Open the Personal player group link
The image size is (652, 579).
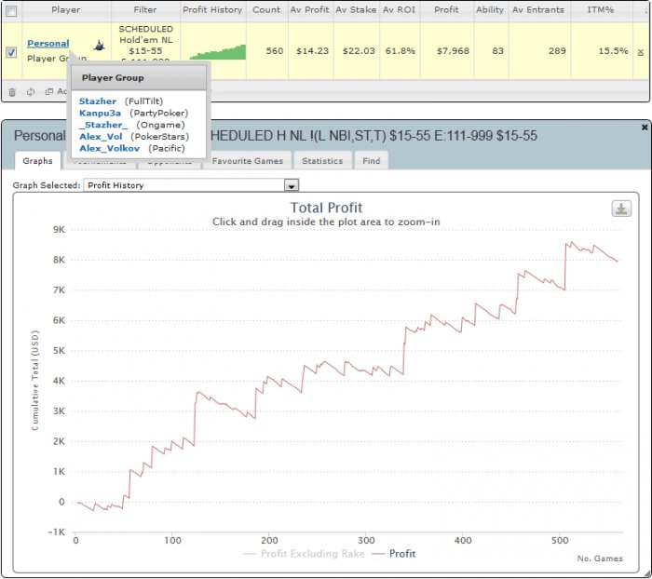point(48,44)
